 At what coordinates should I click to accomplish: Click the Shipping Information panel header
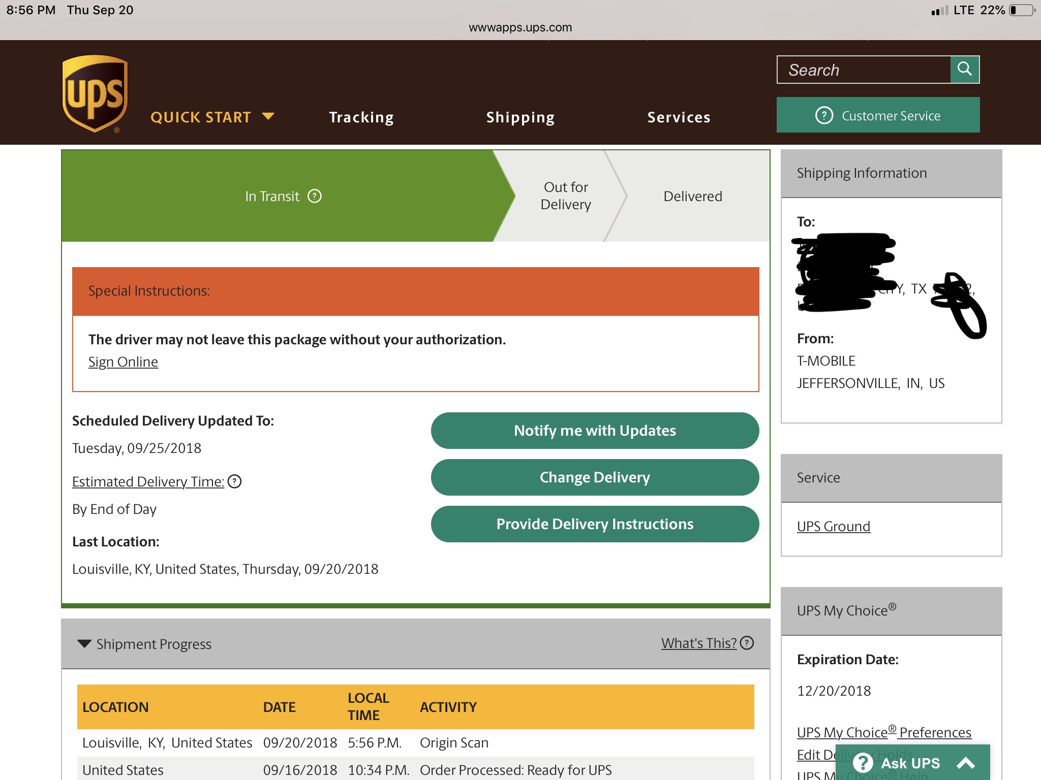coord(891,173)
